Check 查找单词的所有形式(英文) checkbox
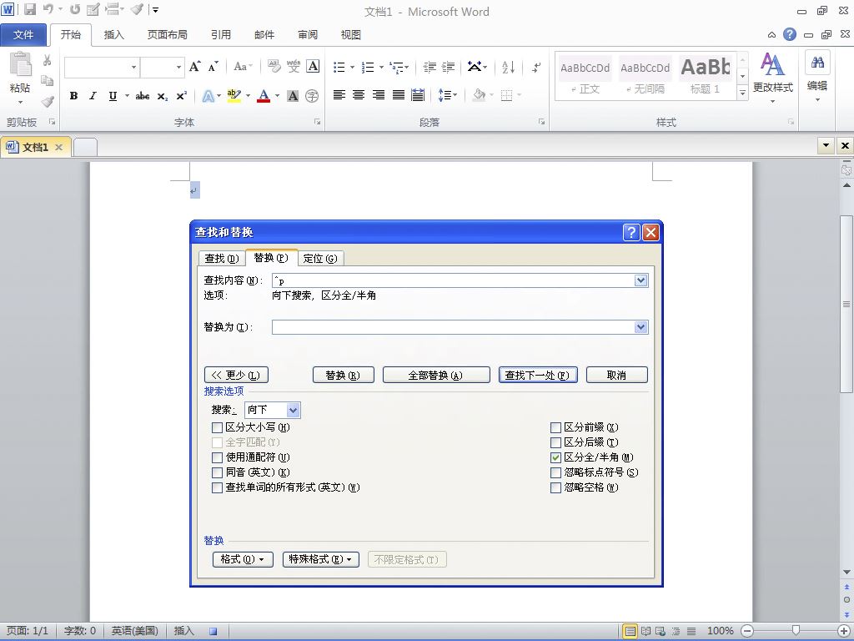Viewport: 854px width, 641px height. 218,487
